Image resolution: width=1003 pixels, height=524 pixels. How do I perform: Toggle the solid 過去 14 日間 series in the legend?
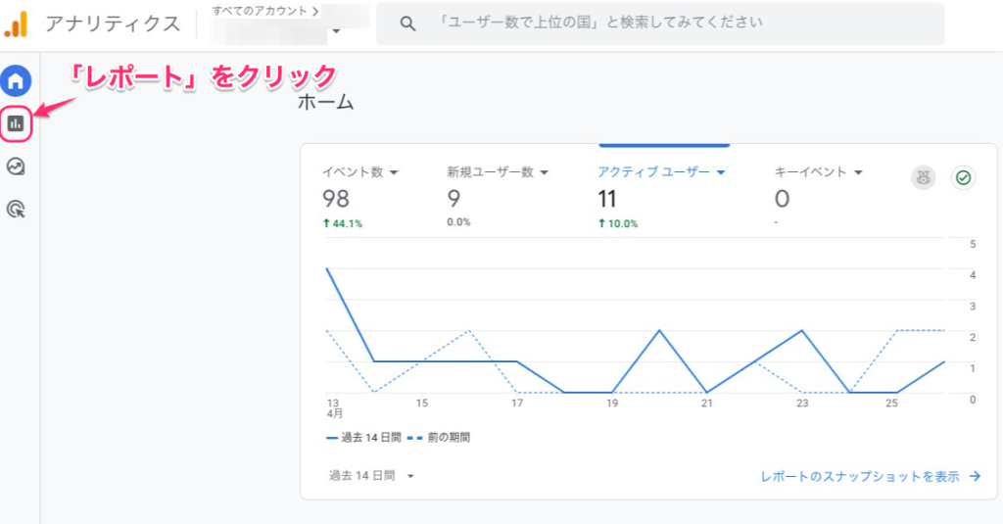(360, 438)
